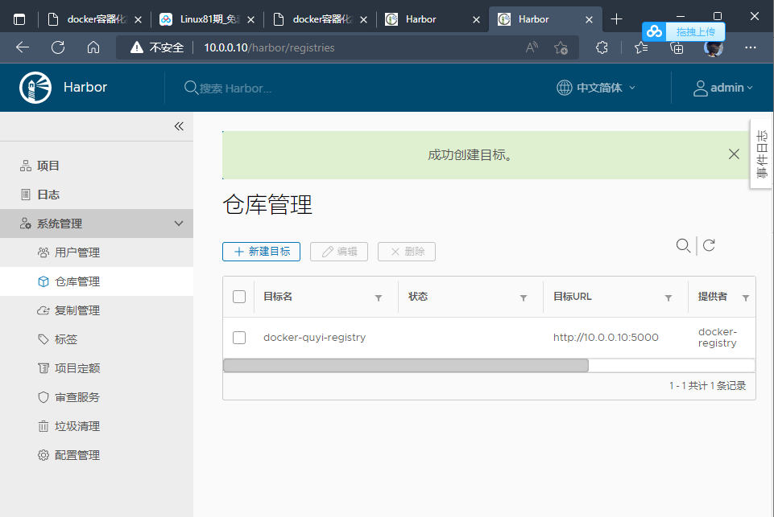The height and width of the screenshot is (517, 774).
Task: Click the browser back arrow
Action: point(23,47)
